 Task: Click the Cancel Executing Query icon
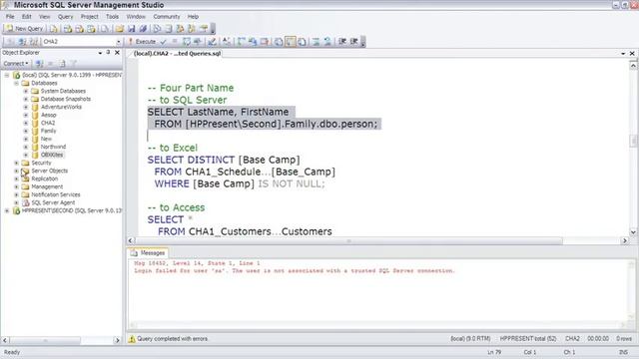point(175,42)
